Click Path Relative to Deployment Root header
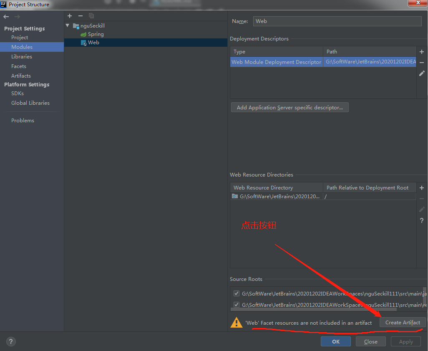428x351 pixels. click(x=370, y=188)
